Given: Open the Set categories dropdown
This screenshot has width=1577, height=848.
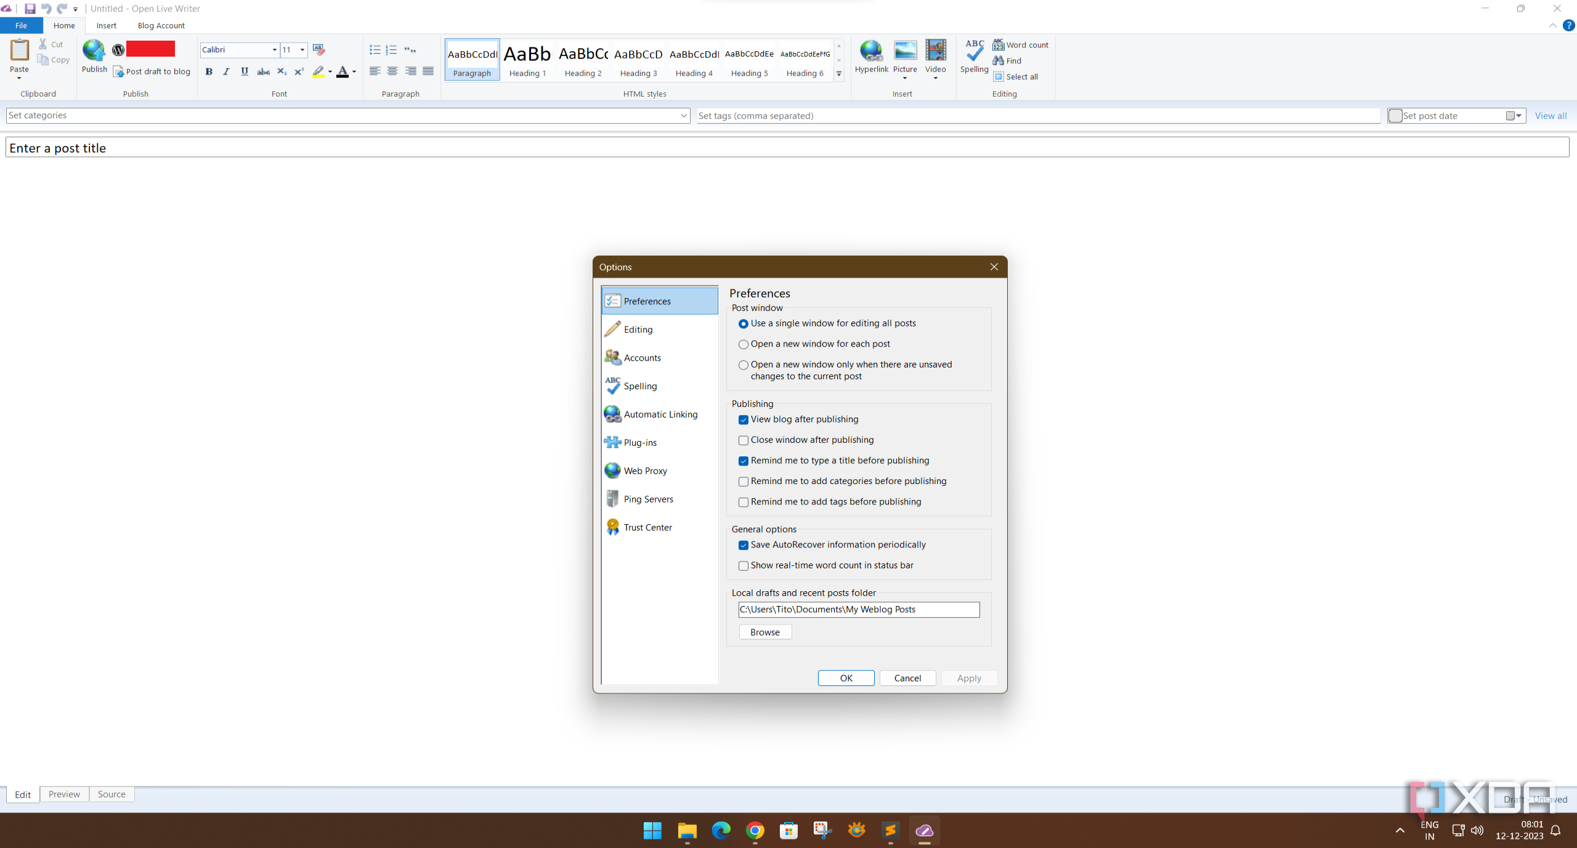Looking at the screenshot, I should [684, 115].
